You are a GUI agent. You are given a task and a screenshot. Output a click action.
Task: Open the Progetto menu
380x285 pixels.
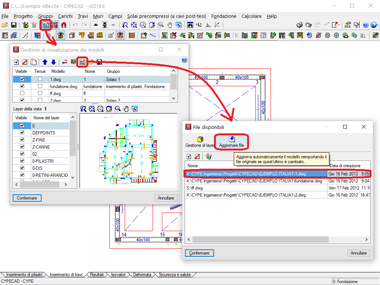point(23,16)
